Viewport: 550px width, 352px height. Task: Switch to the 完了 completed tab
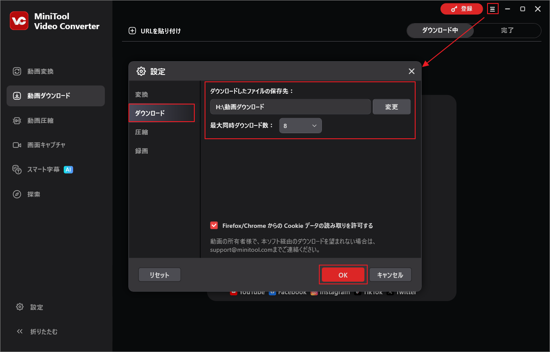[507, 30]
